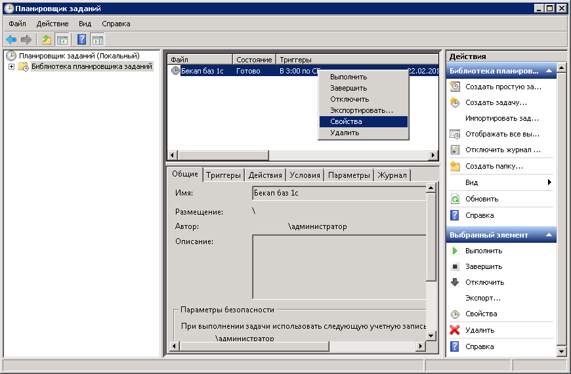Viewport: 571px width, 374px height.
Task: Switch to the Условия tab
Action: coord(305,175)
